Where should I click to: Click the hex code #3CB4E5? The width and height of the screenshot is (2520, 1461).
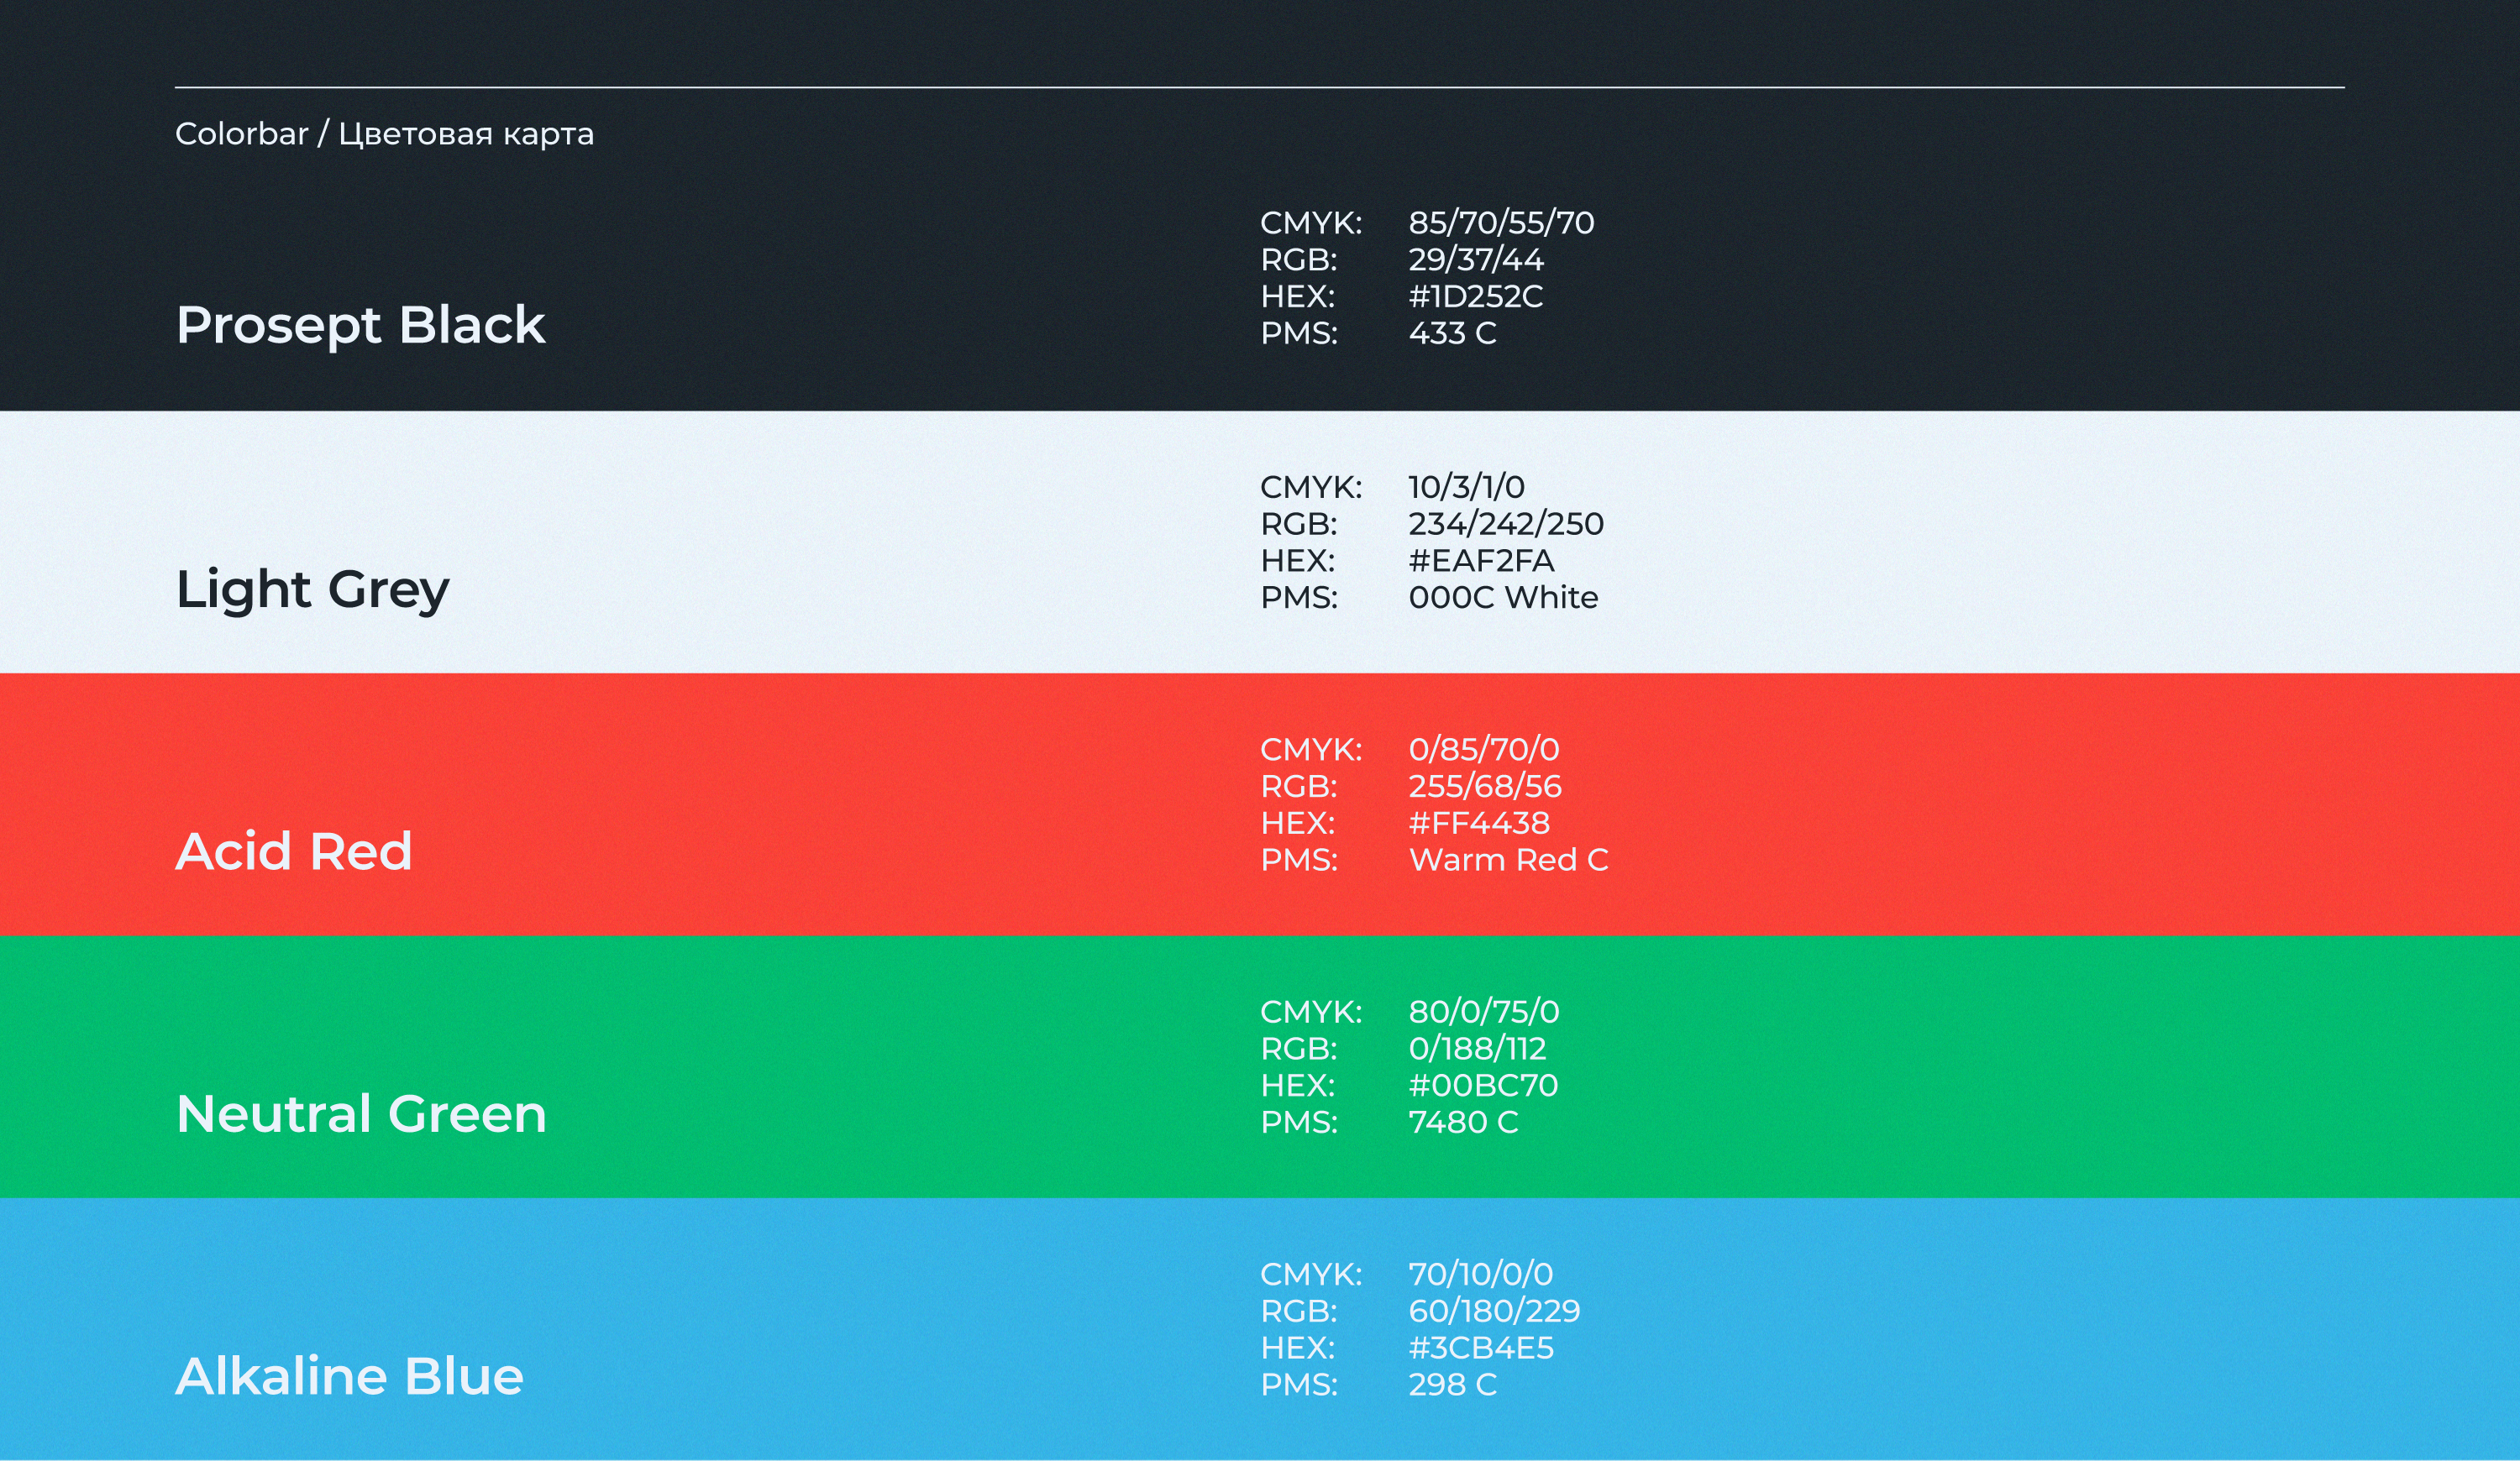(x=1480, y=1348)
